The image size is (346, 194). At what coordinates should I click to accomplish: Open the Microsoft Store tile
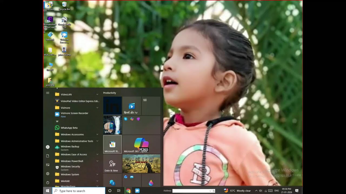[112, 144]
